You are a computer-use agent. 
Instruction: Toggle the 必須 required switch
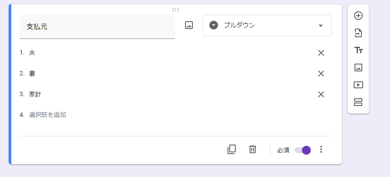tap(303, 150)
